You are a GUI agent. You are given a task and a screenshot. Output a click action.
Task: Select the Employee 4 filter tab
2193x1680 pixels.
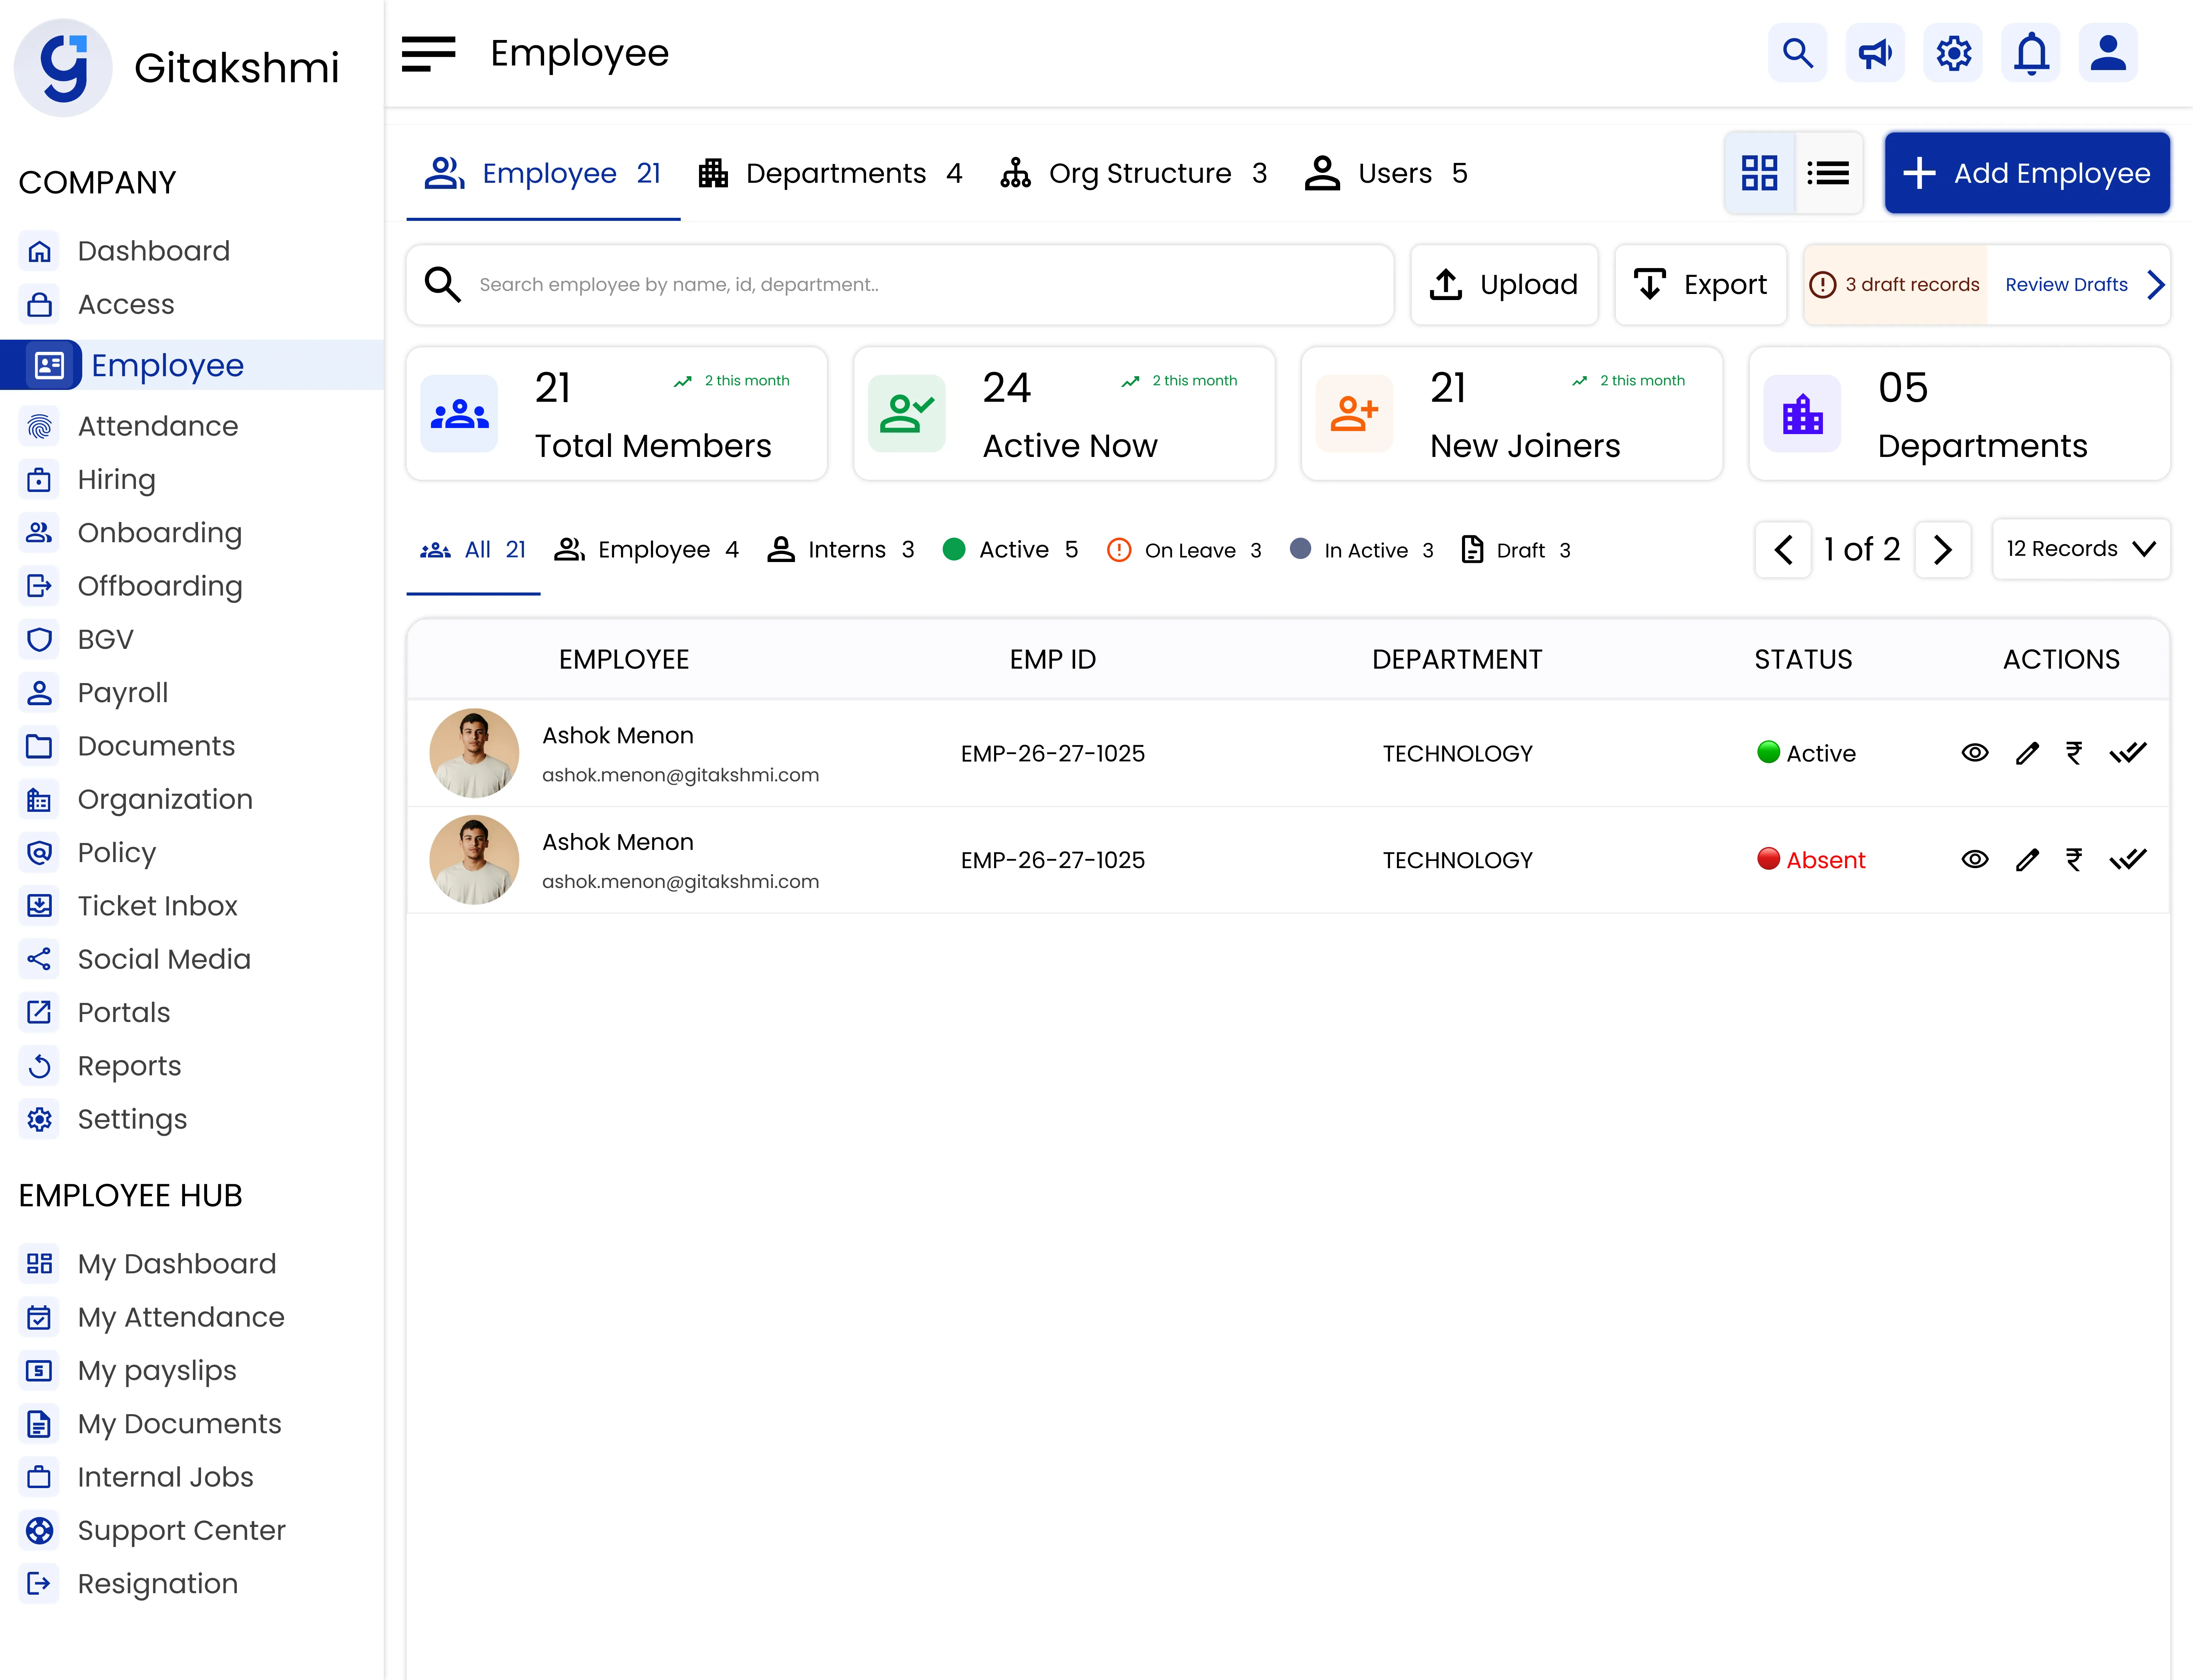[x=646, y=550]
